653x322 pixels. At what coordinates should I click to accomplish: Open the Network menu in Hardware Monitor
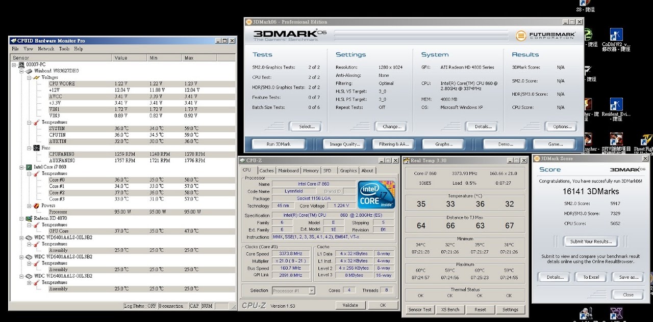[x=46, y=49]
